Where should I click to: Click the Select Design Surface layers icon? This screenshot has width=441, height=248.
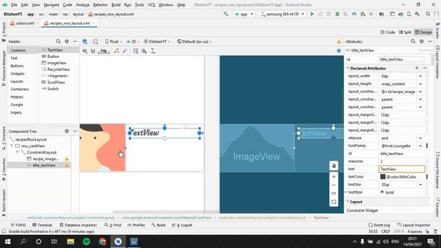click(x=85, y=41)
